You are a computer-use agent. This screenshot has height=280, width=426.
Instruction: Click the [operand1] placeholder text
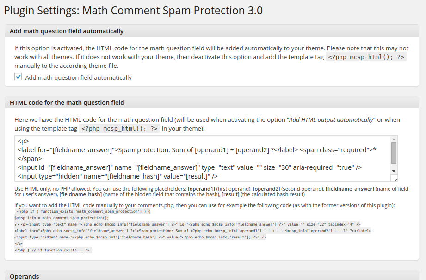(201, 189)
